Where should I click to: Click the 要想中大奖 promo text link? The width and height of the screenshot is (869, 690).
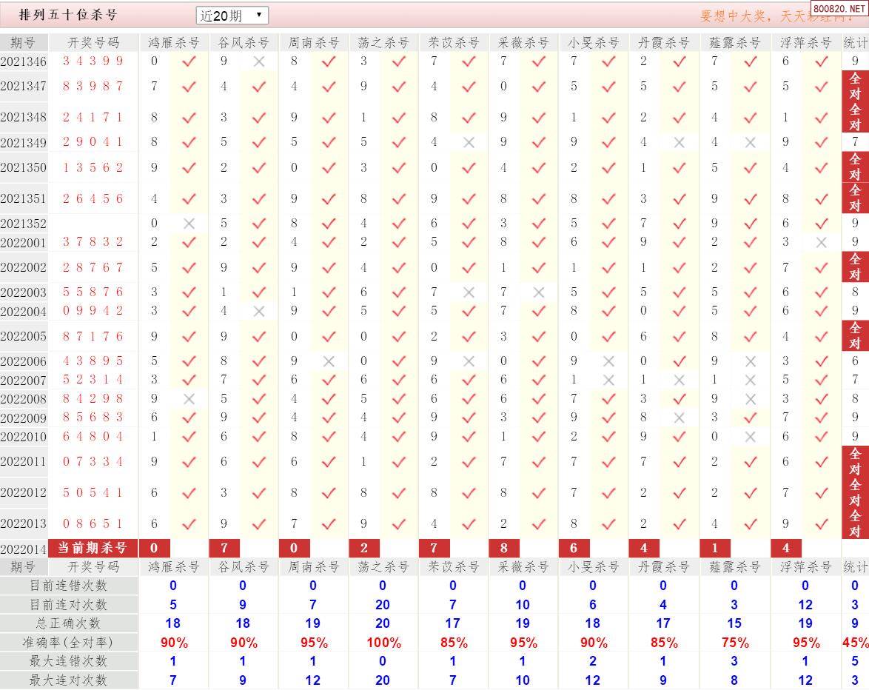(x=754, y=16)
